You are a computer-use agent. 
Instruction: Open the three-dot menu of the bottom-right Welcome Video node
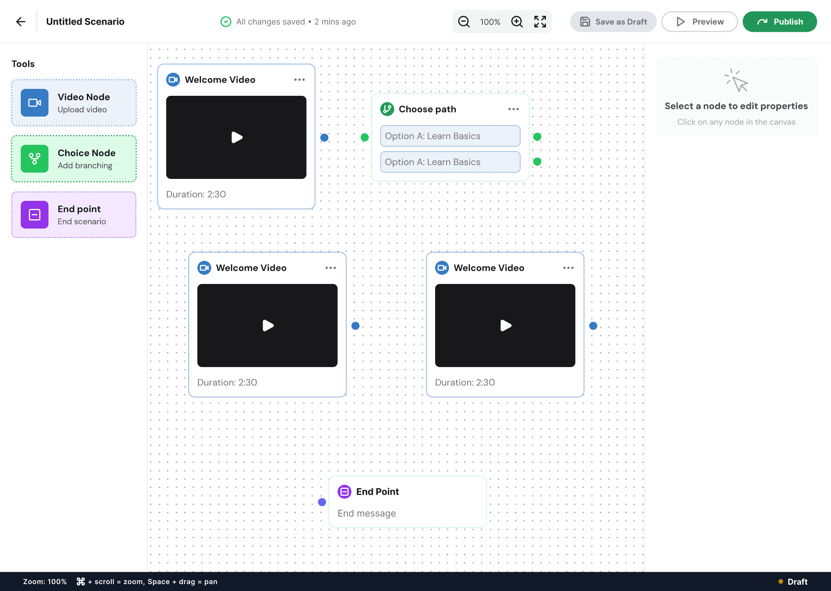click(x=568, y=268)
